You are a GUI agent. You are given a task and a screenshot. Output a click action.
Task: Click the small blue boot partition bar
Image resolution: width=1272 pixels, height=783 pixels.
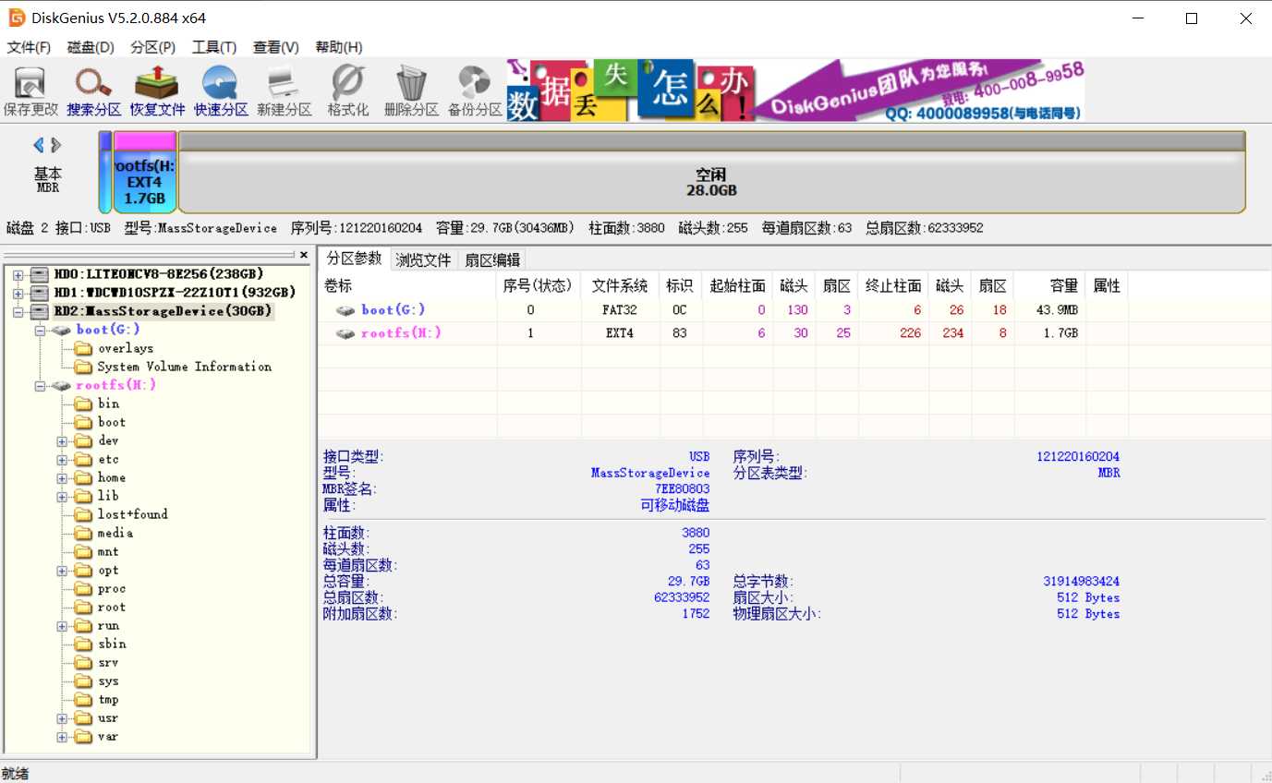[x=105, y=173]
